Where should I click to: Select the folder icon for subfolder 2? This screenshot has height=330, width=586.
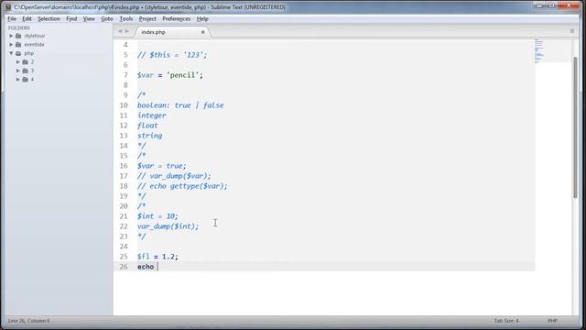[x=26, y=61]
